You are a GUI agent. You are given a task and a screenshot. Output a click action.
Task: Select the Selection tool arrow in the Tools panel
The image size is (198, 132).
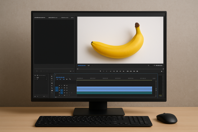click(x=52, y=76)
